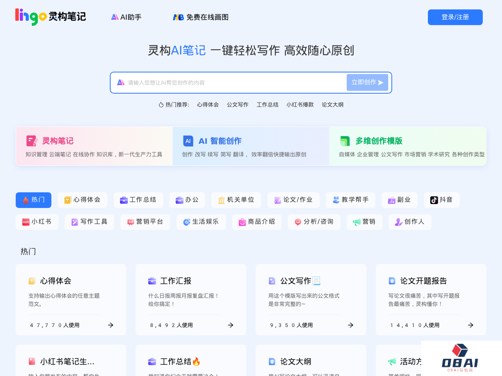This screenshot has height=376, width=502.
Task: Select the 公文写作 recommended keyword
Action: coord(237,105)
